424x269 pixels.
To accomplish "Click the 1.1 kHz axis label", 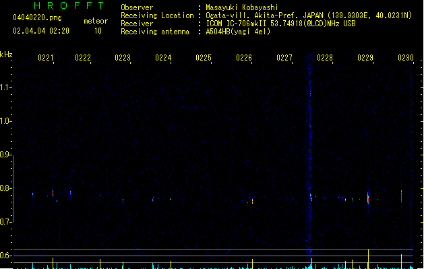I will coord(5,87).
